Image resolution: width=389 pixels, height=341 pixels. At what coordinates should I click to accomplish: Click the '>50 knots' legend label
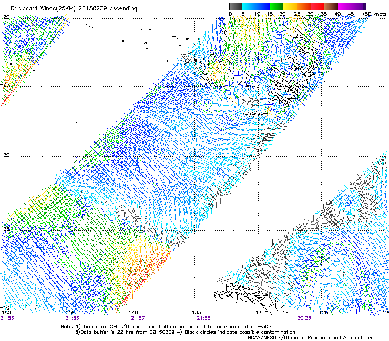[x=374, y=14]
